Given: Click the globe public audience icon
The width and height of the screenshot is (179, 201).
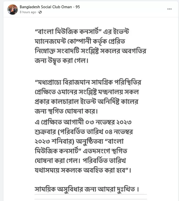Looking at the screenshot, I should click(40, 12).
